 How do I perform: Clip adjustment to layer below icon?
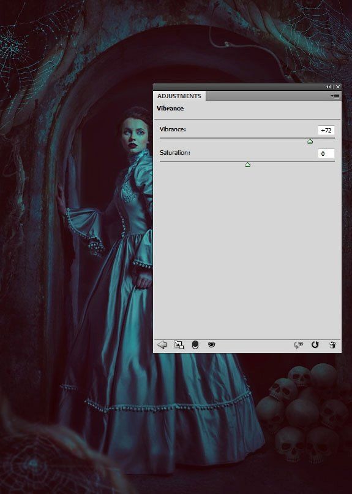pos(195,345)
